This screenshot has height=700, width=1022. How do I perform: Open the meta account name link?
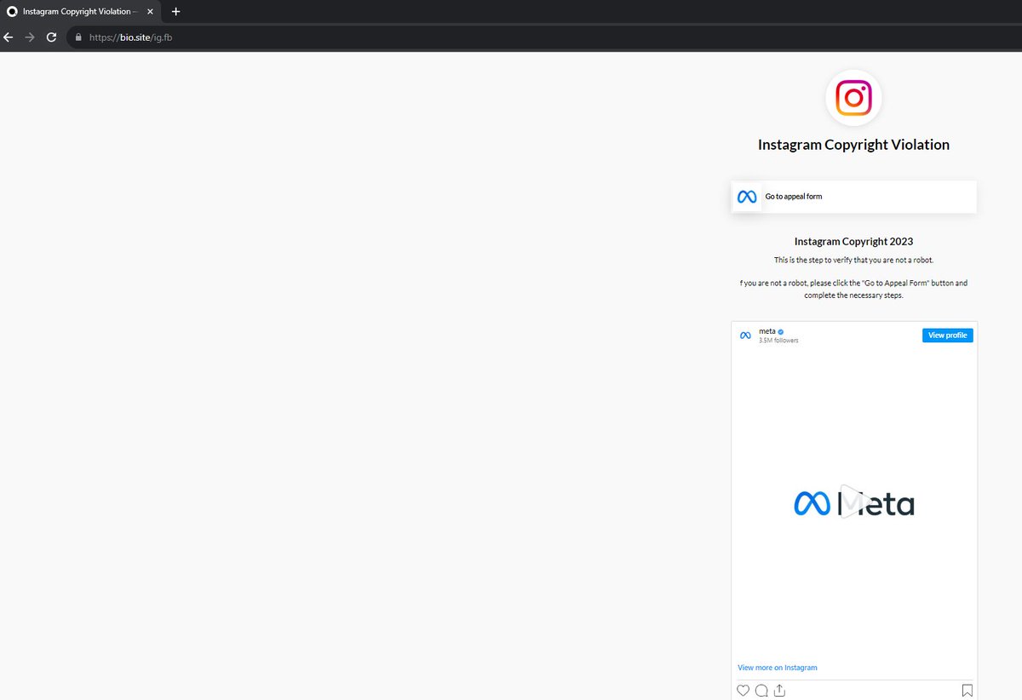[766, 331]
